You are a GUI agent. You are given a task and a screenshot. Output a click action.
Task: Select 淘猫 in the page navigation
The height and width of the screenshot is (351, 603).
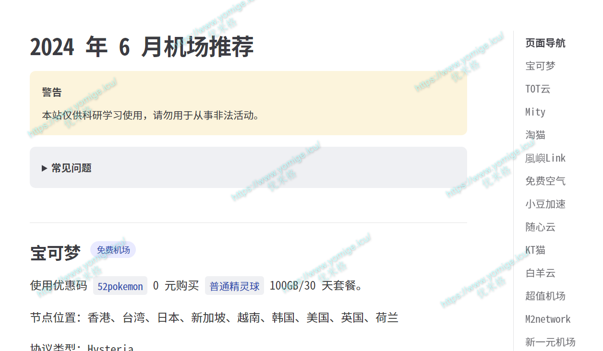535,135
